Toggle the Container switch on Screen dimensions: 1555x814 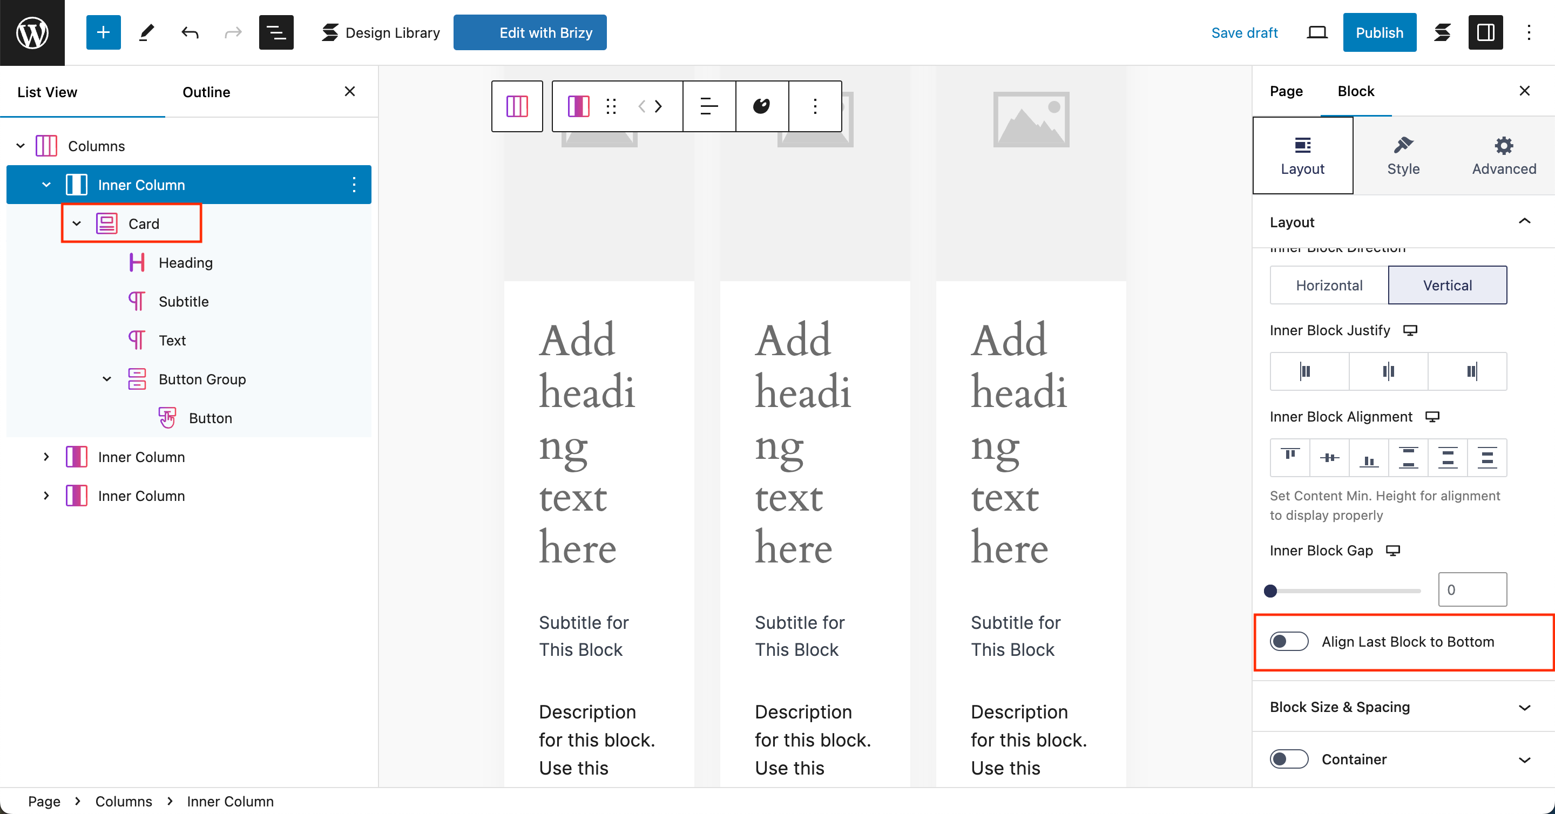point(1289,759)
